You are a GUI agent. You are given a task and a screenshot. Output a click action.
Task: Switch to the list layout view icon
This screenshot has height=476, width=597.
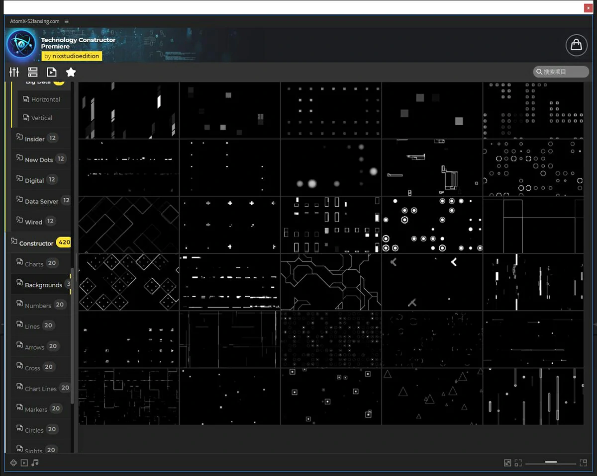[33, 72]
